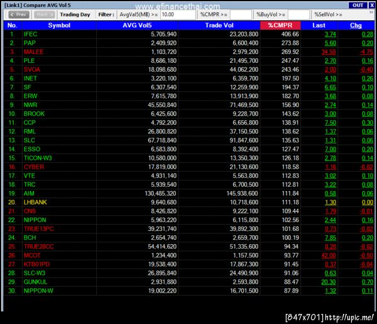Select the INET symbol
Screen dimensions: 377x324
(x=30, y=79)
